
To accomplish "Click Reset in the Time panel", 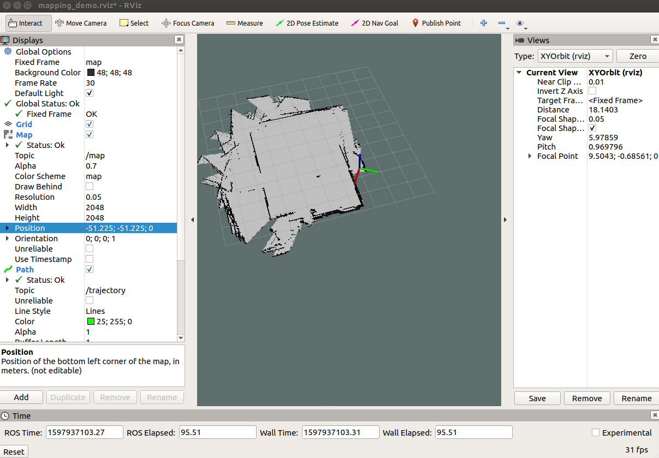I will [x=14, y=451].
